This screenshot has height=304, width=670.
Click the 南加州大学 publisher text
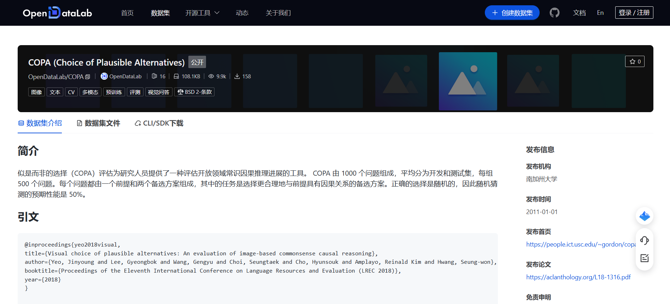(542, 179)
